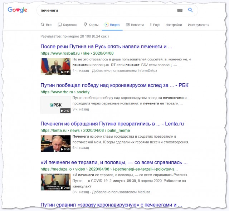Click the results count text 'примерно 28 100'
229x211 pixels.
coord(77,36)
